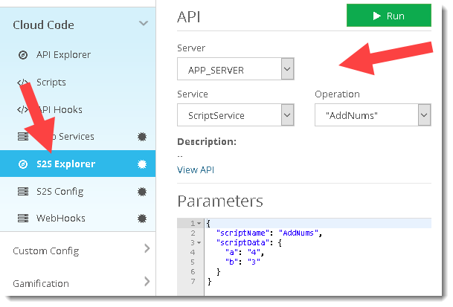Screen dimensions: 453x307
Task: Click the S2S Explorer compass icon
Action: click(22, 164)
